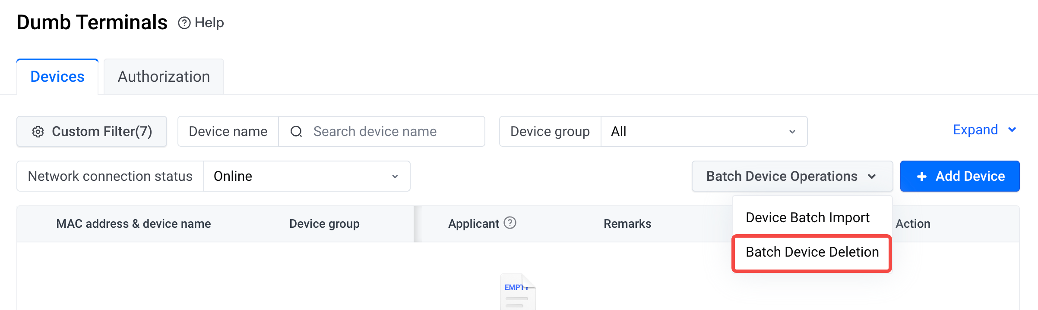
Task: Open the Custom Filter(7) button
Action: (x=92, y=132)
